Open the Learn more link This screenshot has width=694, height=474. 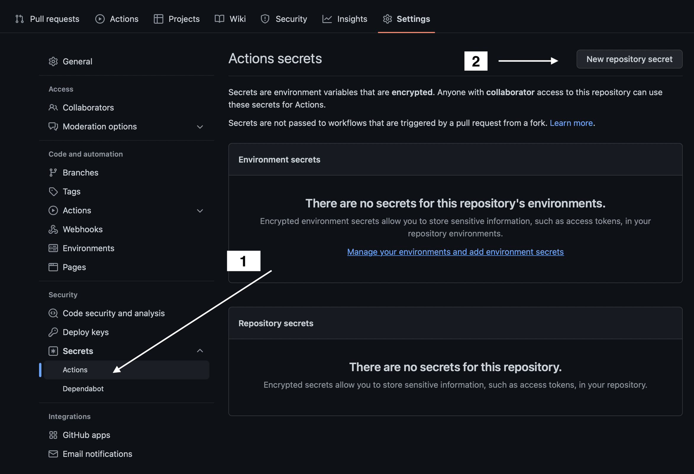(571, 123)
